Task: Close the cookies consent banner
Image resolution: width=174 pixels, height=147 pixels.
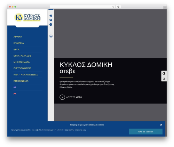Action: [161, 125]
